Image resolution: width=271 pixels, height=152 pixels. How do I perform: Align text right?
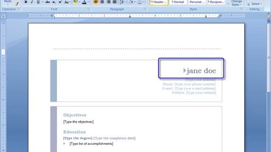point(108,2)
